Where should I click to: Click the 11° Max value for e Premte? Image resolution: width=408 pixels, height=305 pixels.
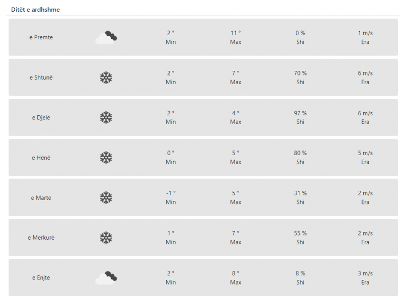click(236, 33)
